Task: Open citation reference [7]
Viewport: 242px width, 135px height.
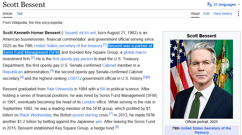Action: 111,114
